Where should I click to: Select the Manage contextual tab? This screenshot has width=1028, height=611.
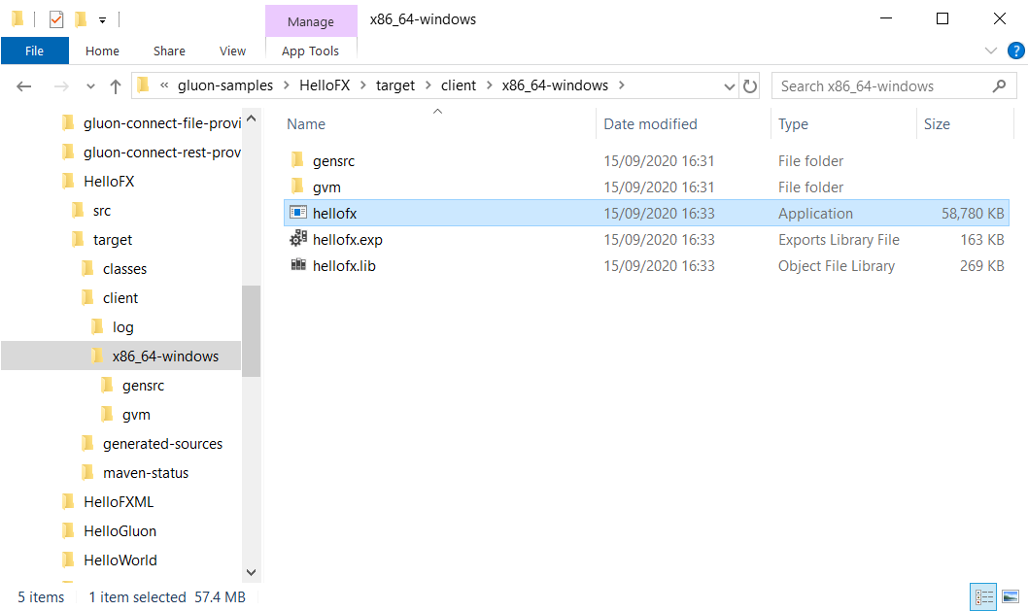pos(311,21)
